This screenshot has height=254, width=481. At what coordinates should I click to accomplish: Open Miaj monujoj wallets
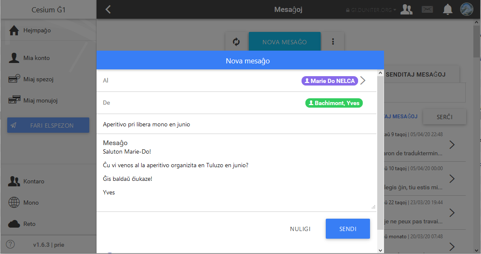point(48,100)
